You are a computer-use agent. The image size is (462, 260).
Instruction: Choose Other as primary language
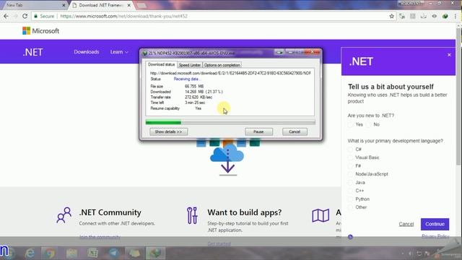click(350, 207)
